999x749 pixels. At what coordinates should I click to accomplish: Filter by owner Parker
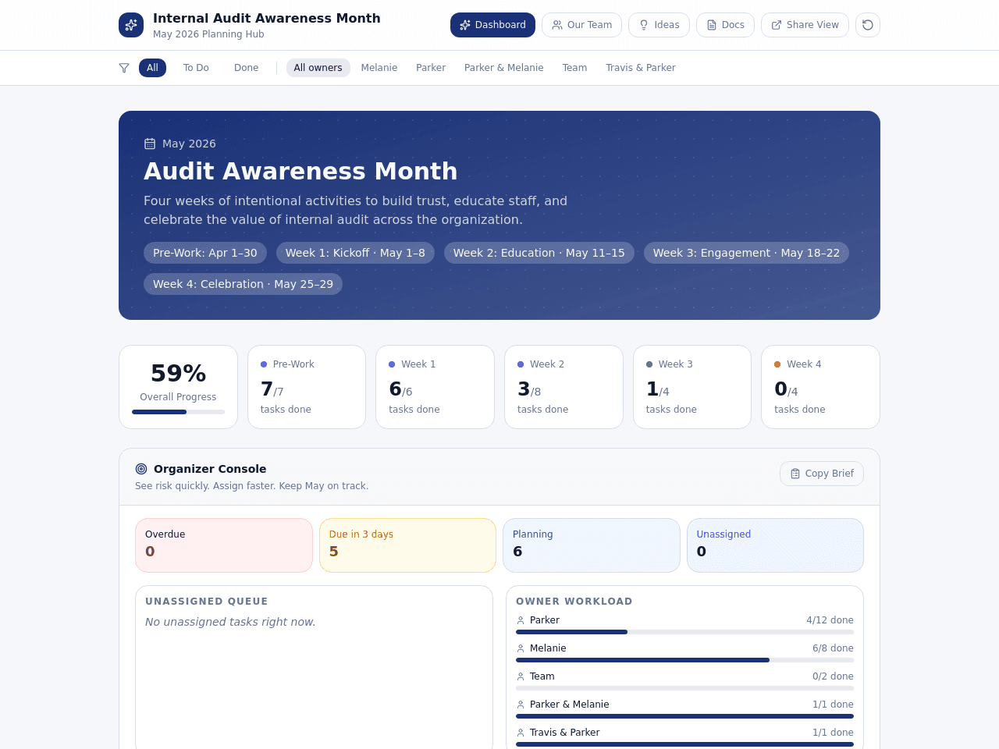click(431, 68)
